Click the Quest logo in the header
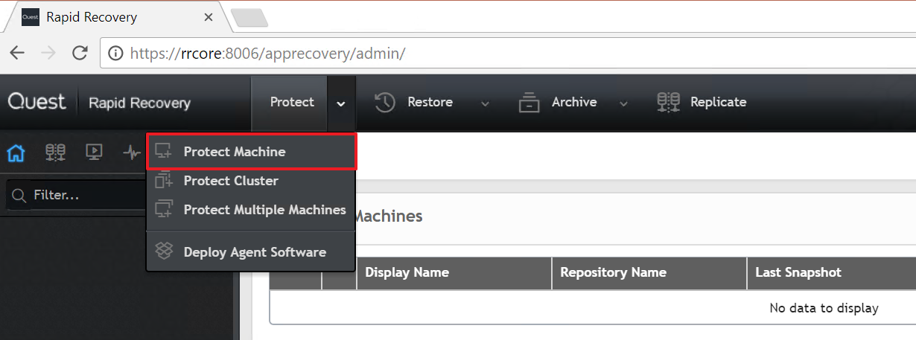Screen dimensions: 916x340 point(37,103)
